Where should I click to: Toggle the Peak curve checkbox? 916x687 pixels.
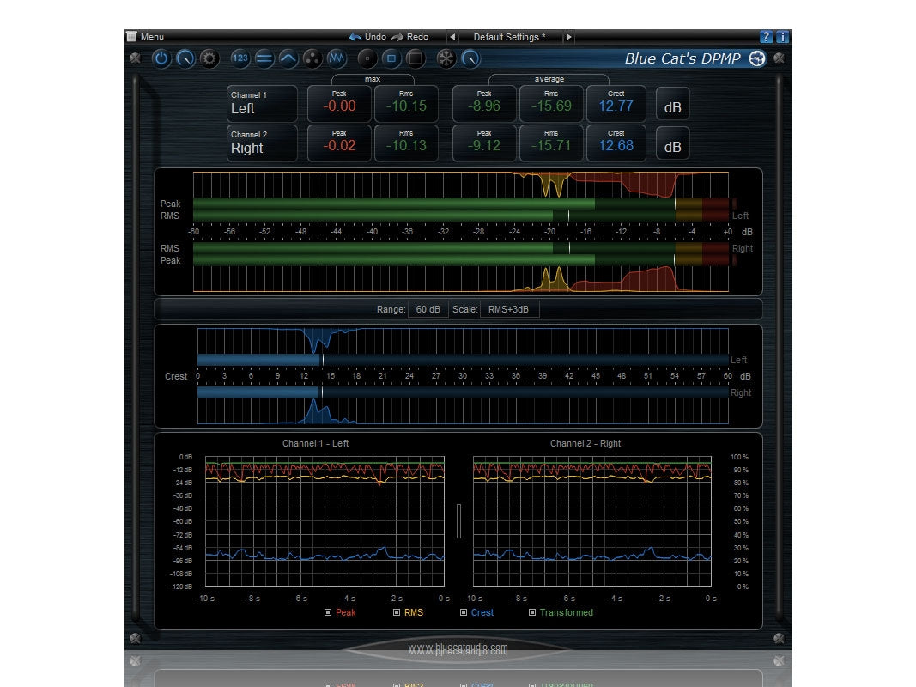click(328, 612)
